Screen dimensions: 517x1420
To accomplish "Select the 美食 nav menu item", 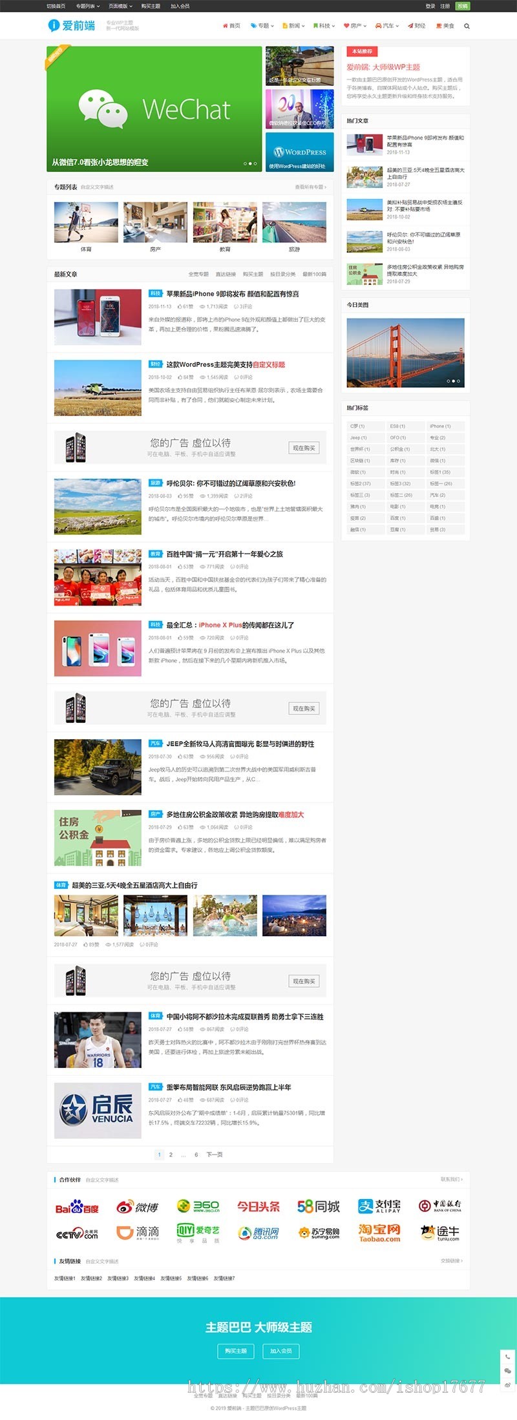I will click(445, 26).
